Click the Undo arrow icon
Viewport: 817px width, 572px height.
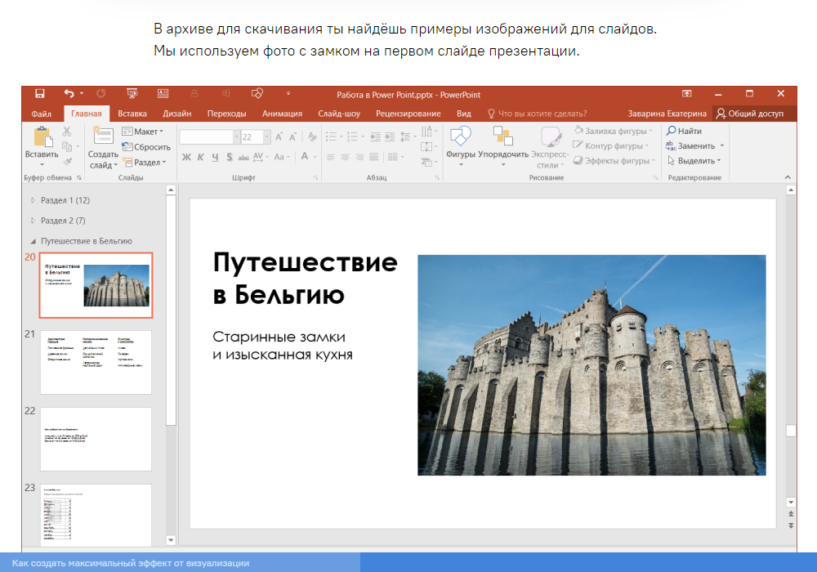pos(69,94)
